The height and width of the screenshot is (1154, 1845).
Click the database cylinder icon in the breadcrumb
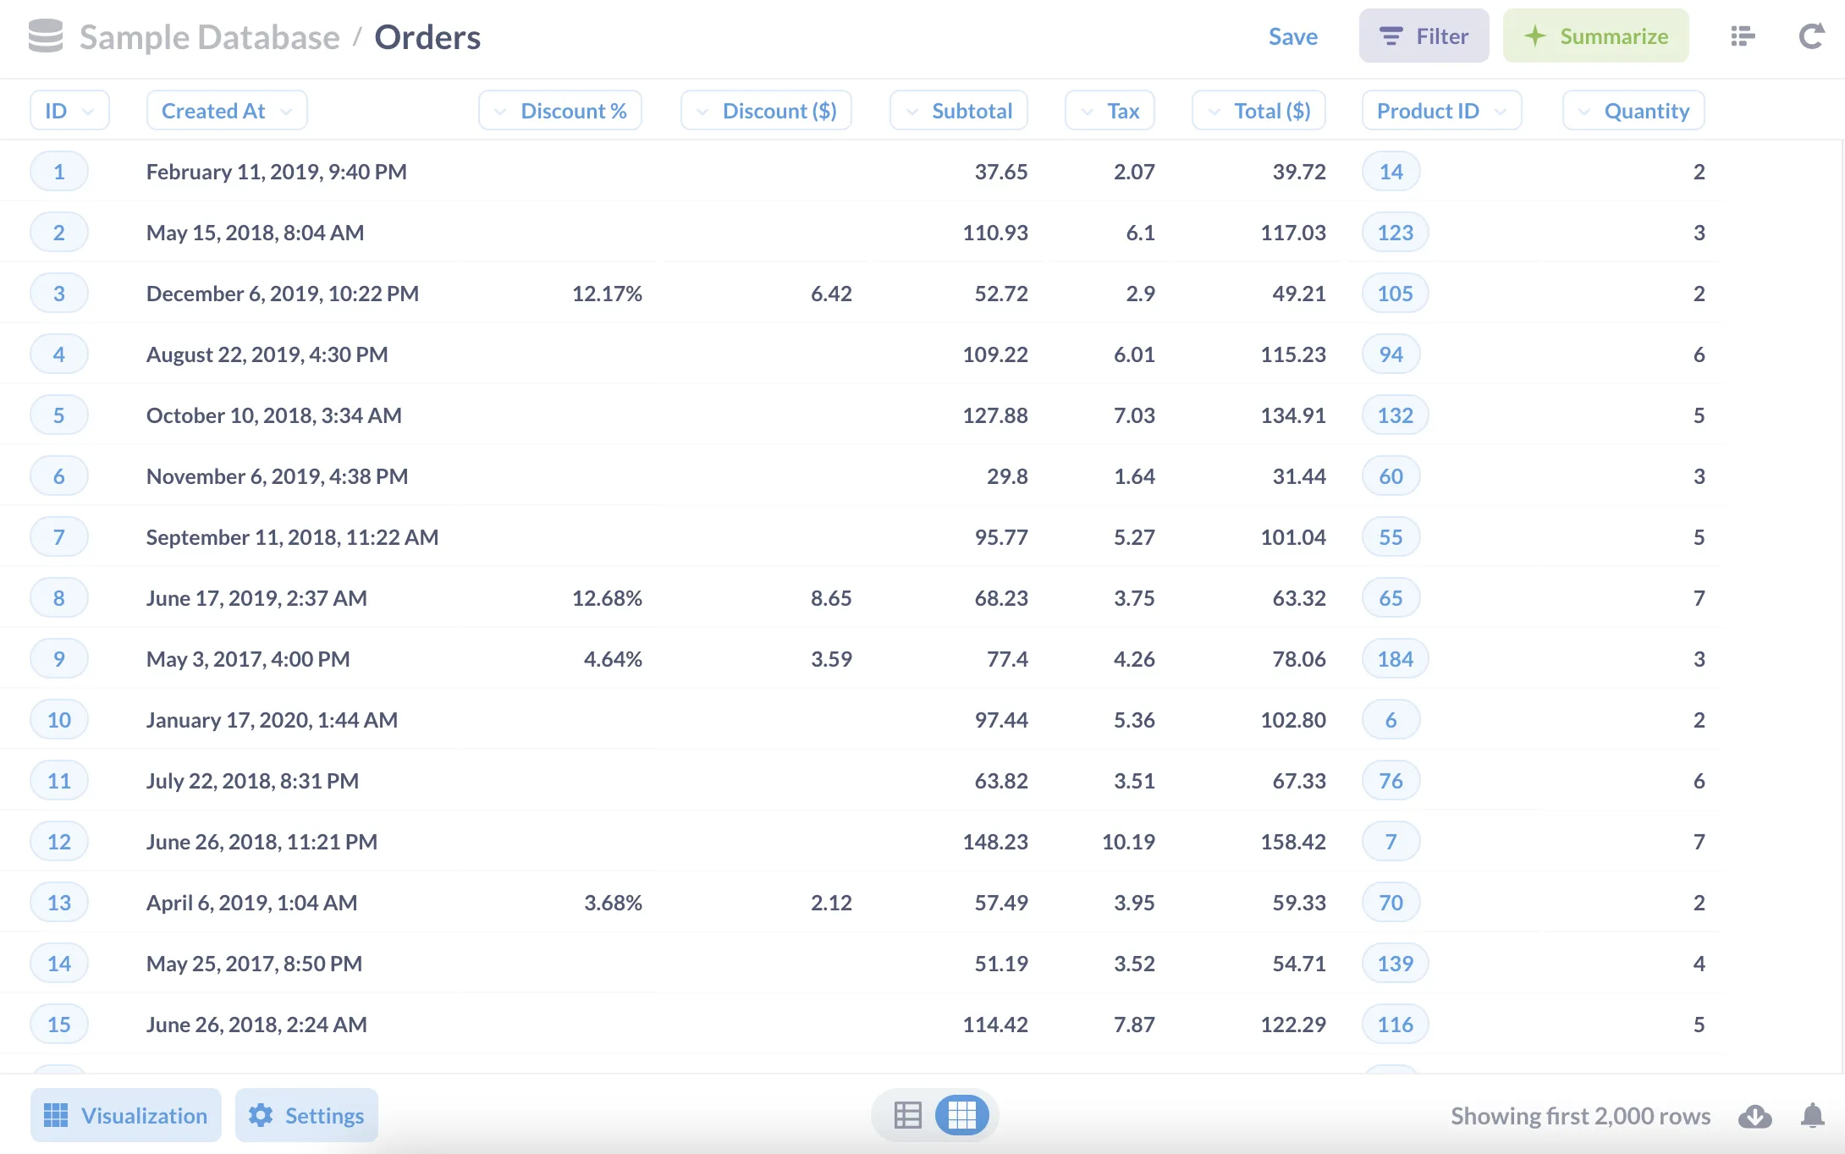[x=44, y=36]
